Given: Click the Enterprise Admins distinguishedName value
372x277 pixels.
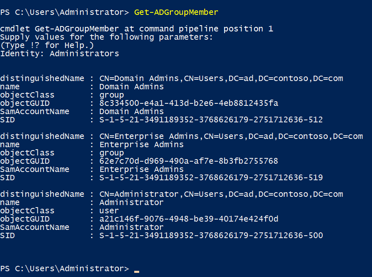Looking at the screenshot, I should pos(231,136).
